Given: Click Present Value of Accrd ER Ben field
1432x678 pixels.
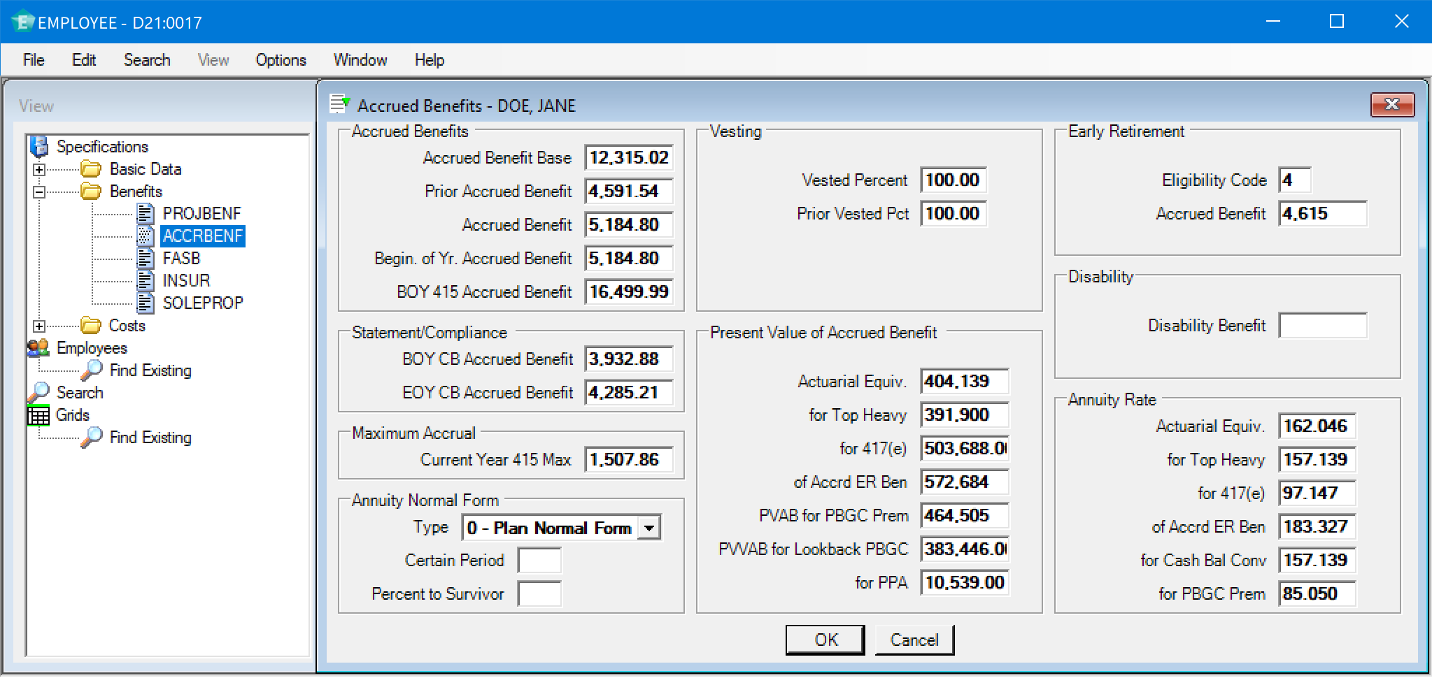Looking at the screenshot, I should coord(965,482).
